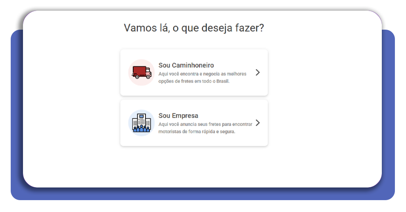Click the office building company icon
406x212 pixels.
coord(142,123)
